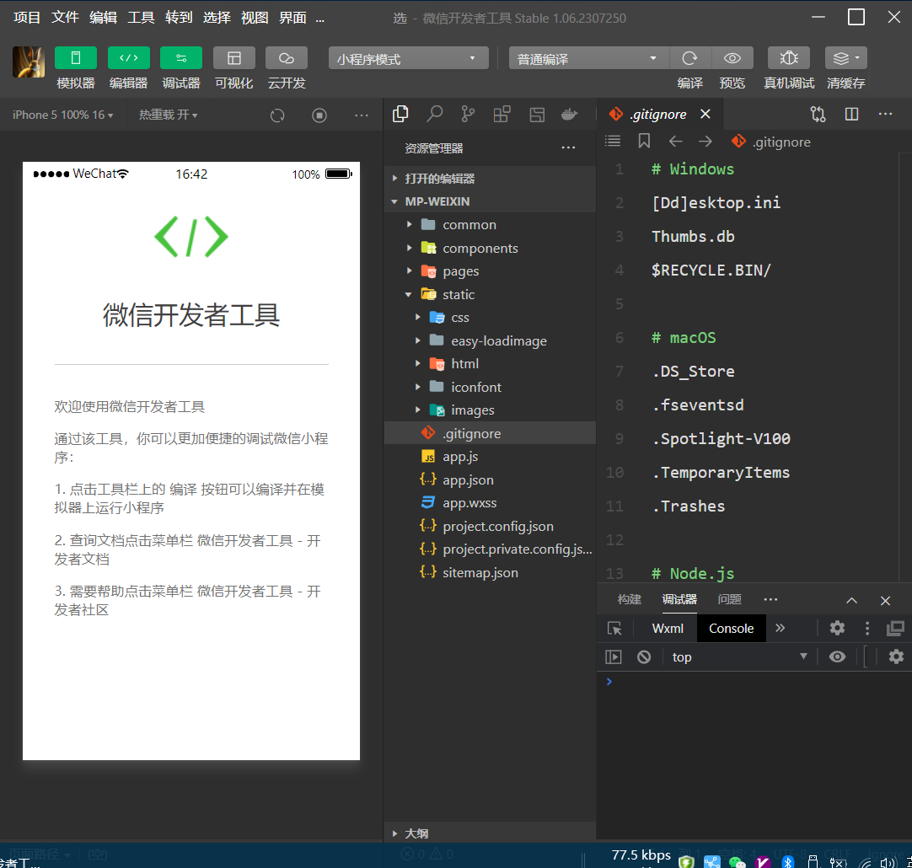Click the Bluetooth icon in system tray
Image resolution: width=912 pixels, height=868 pixels.
787,861
